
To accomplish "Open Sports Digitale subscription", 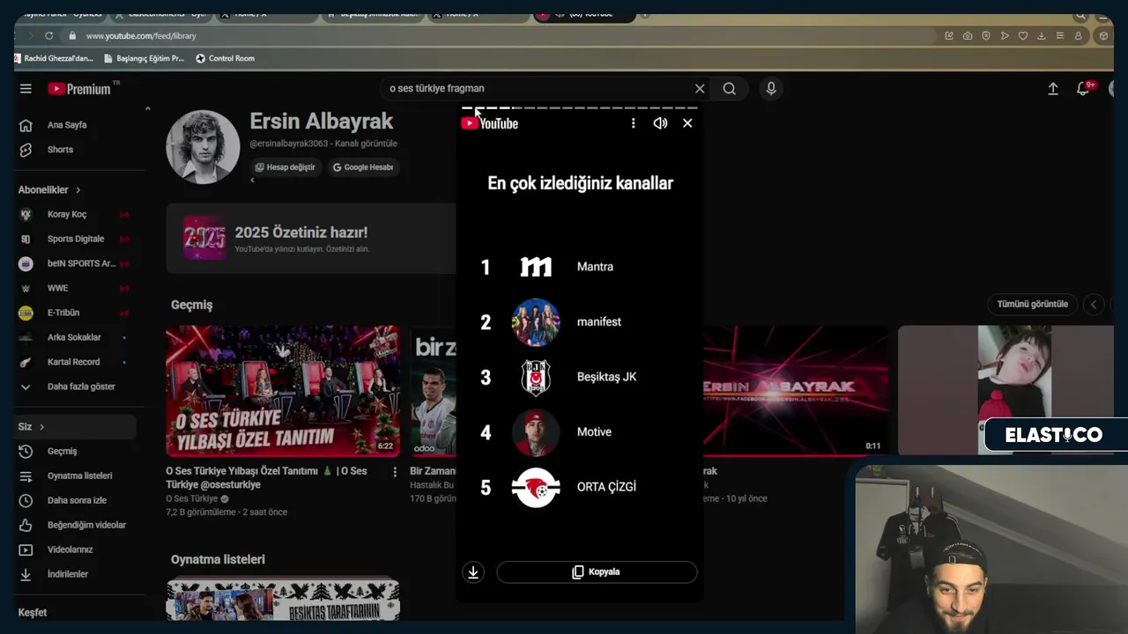I will pos(76,240).
